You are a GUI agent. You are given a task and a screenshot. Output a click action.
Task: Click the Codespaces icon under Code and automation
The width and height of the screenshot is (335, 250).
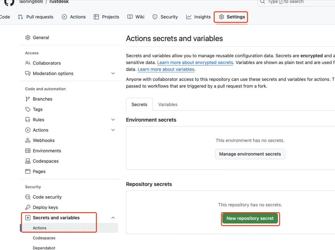point(28,161)
